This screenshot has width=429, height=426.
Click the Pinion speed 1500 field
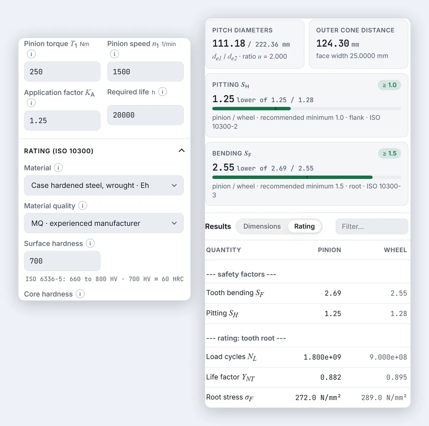coord(146,71)
